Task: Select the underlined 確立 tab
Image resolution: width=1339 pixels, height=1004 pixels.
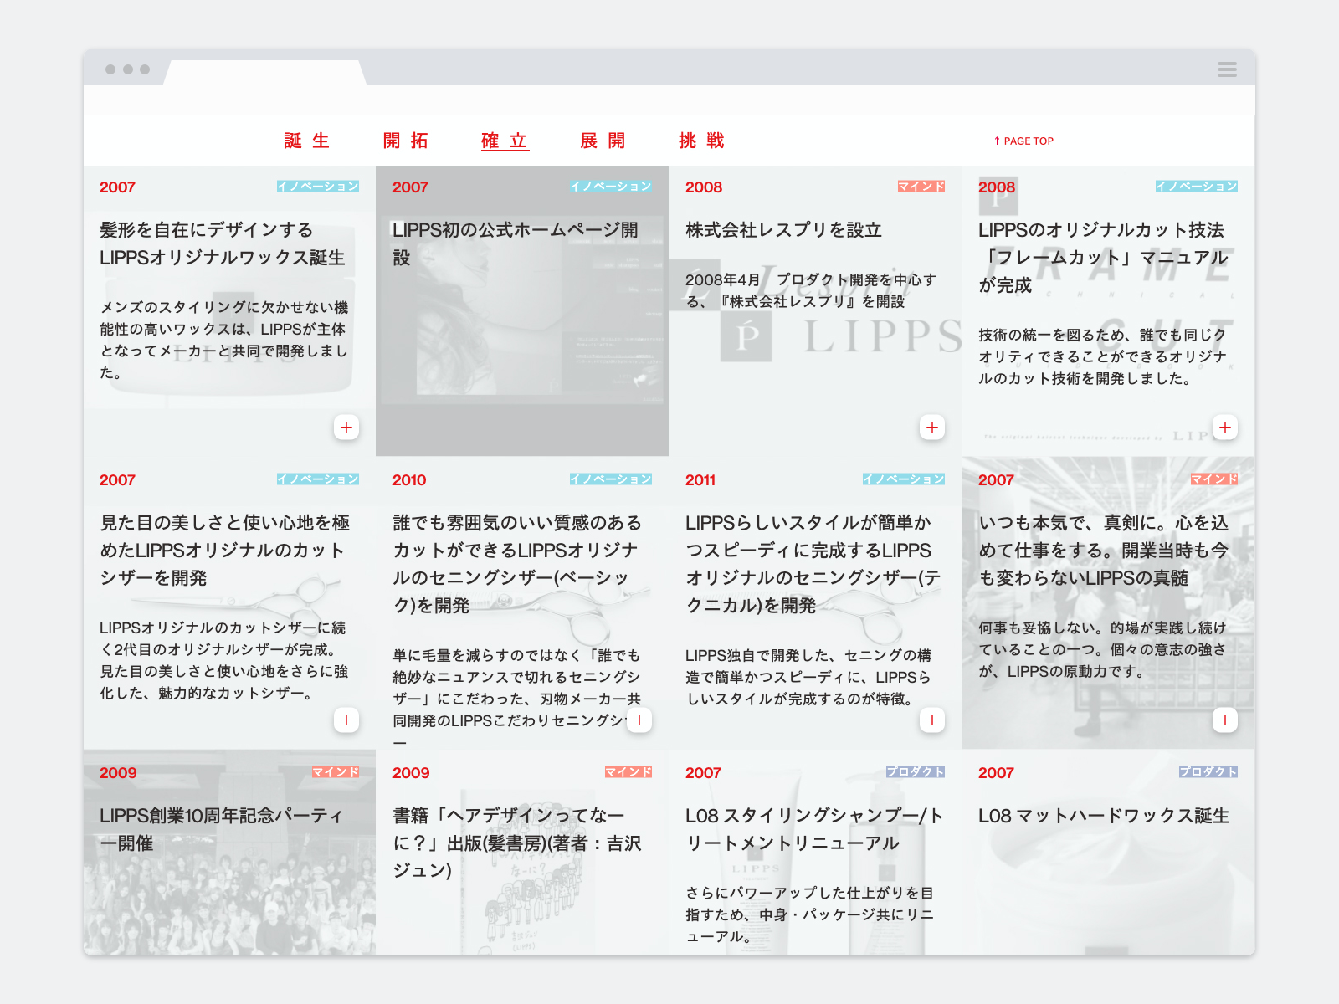Action: pos(505,141)
